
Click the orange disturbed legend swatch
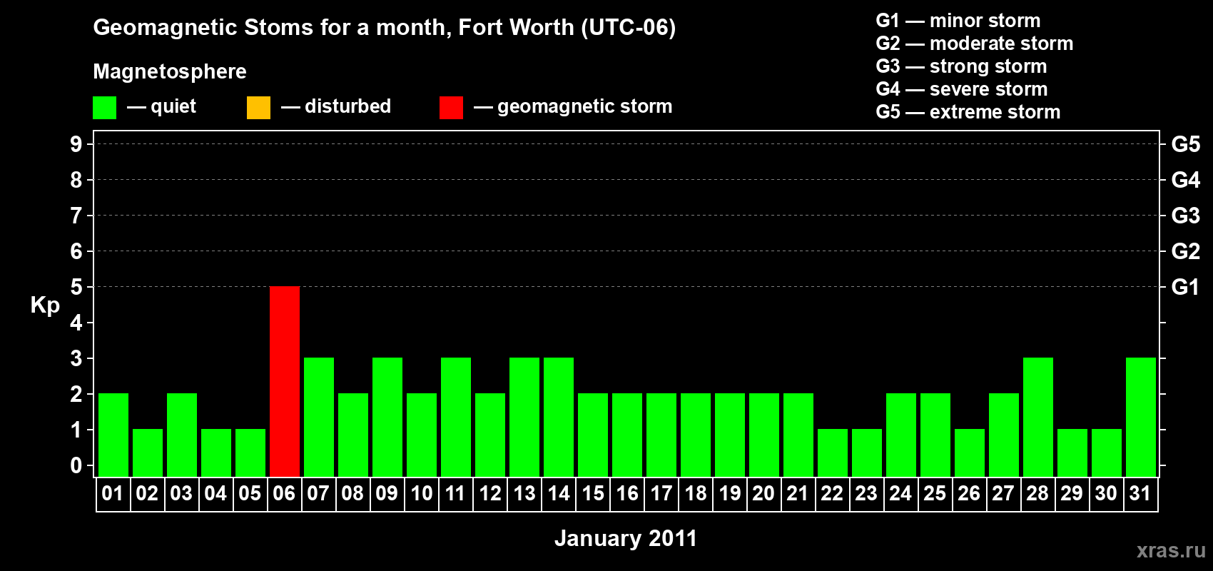tap(258, 108)
